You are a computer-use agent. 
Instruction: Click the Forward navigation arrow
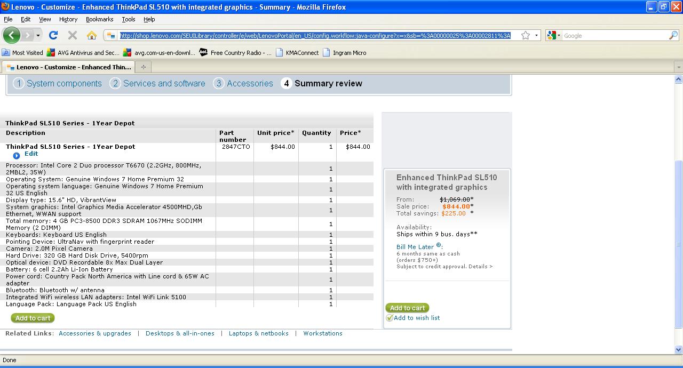(x=27, y=35)
